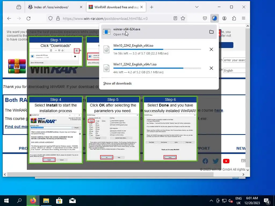Viewport: 275px width, 206px height.
Task: Open File Explorer from taskbar
Action: [x=46, y=201]
